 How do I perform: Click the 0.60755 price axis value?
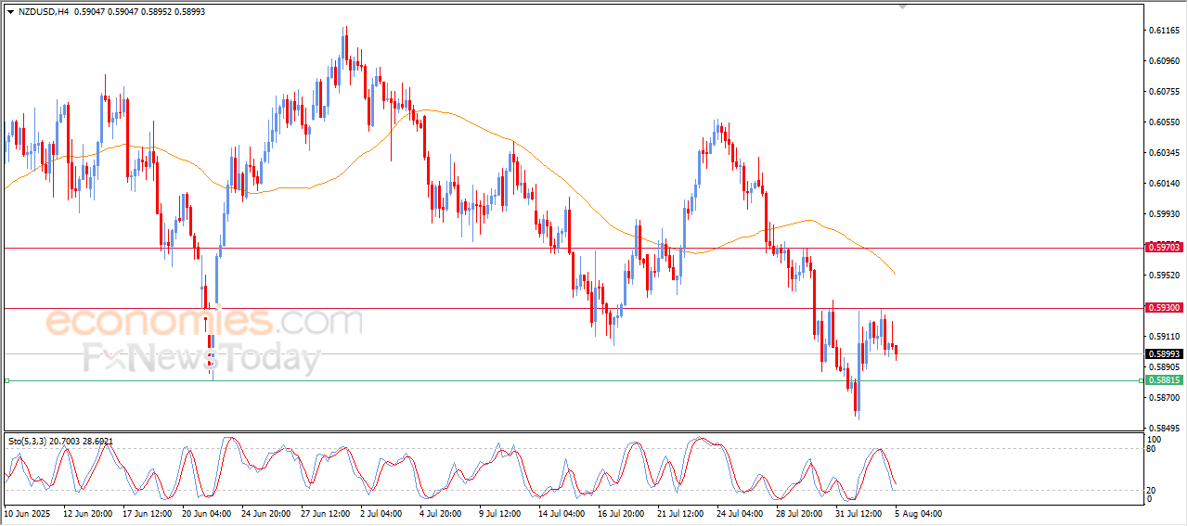[1164, 92]
